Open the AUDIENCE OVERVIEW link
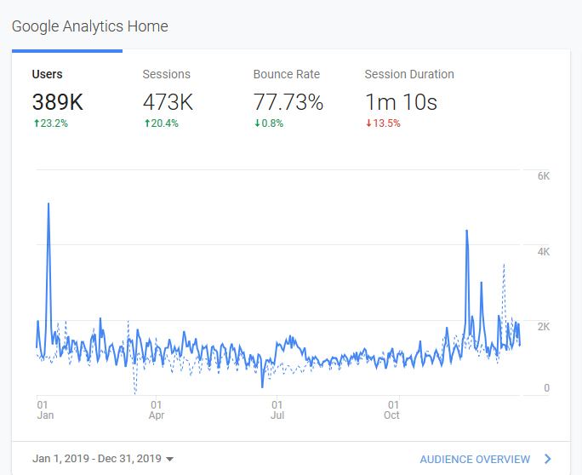Screen dimensions: 582x475 475,460
